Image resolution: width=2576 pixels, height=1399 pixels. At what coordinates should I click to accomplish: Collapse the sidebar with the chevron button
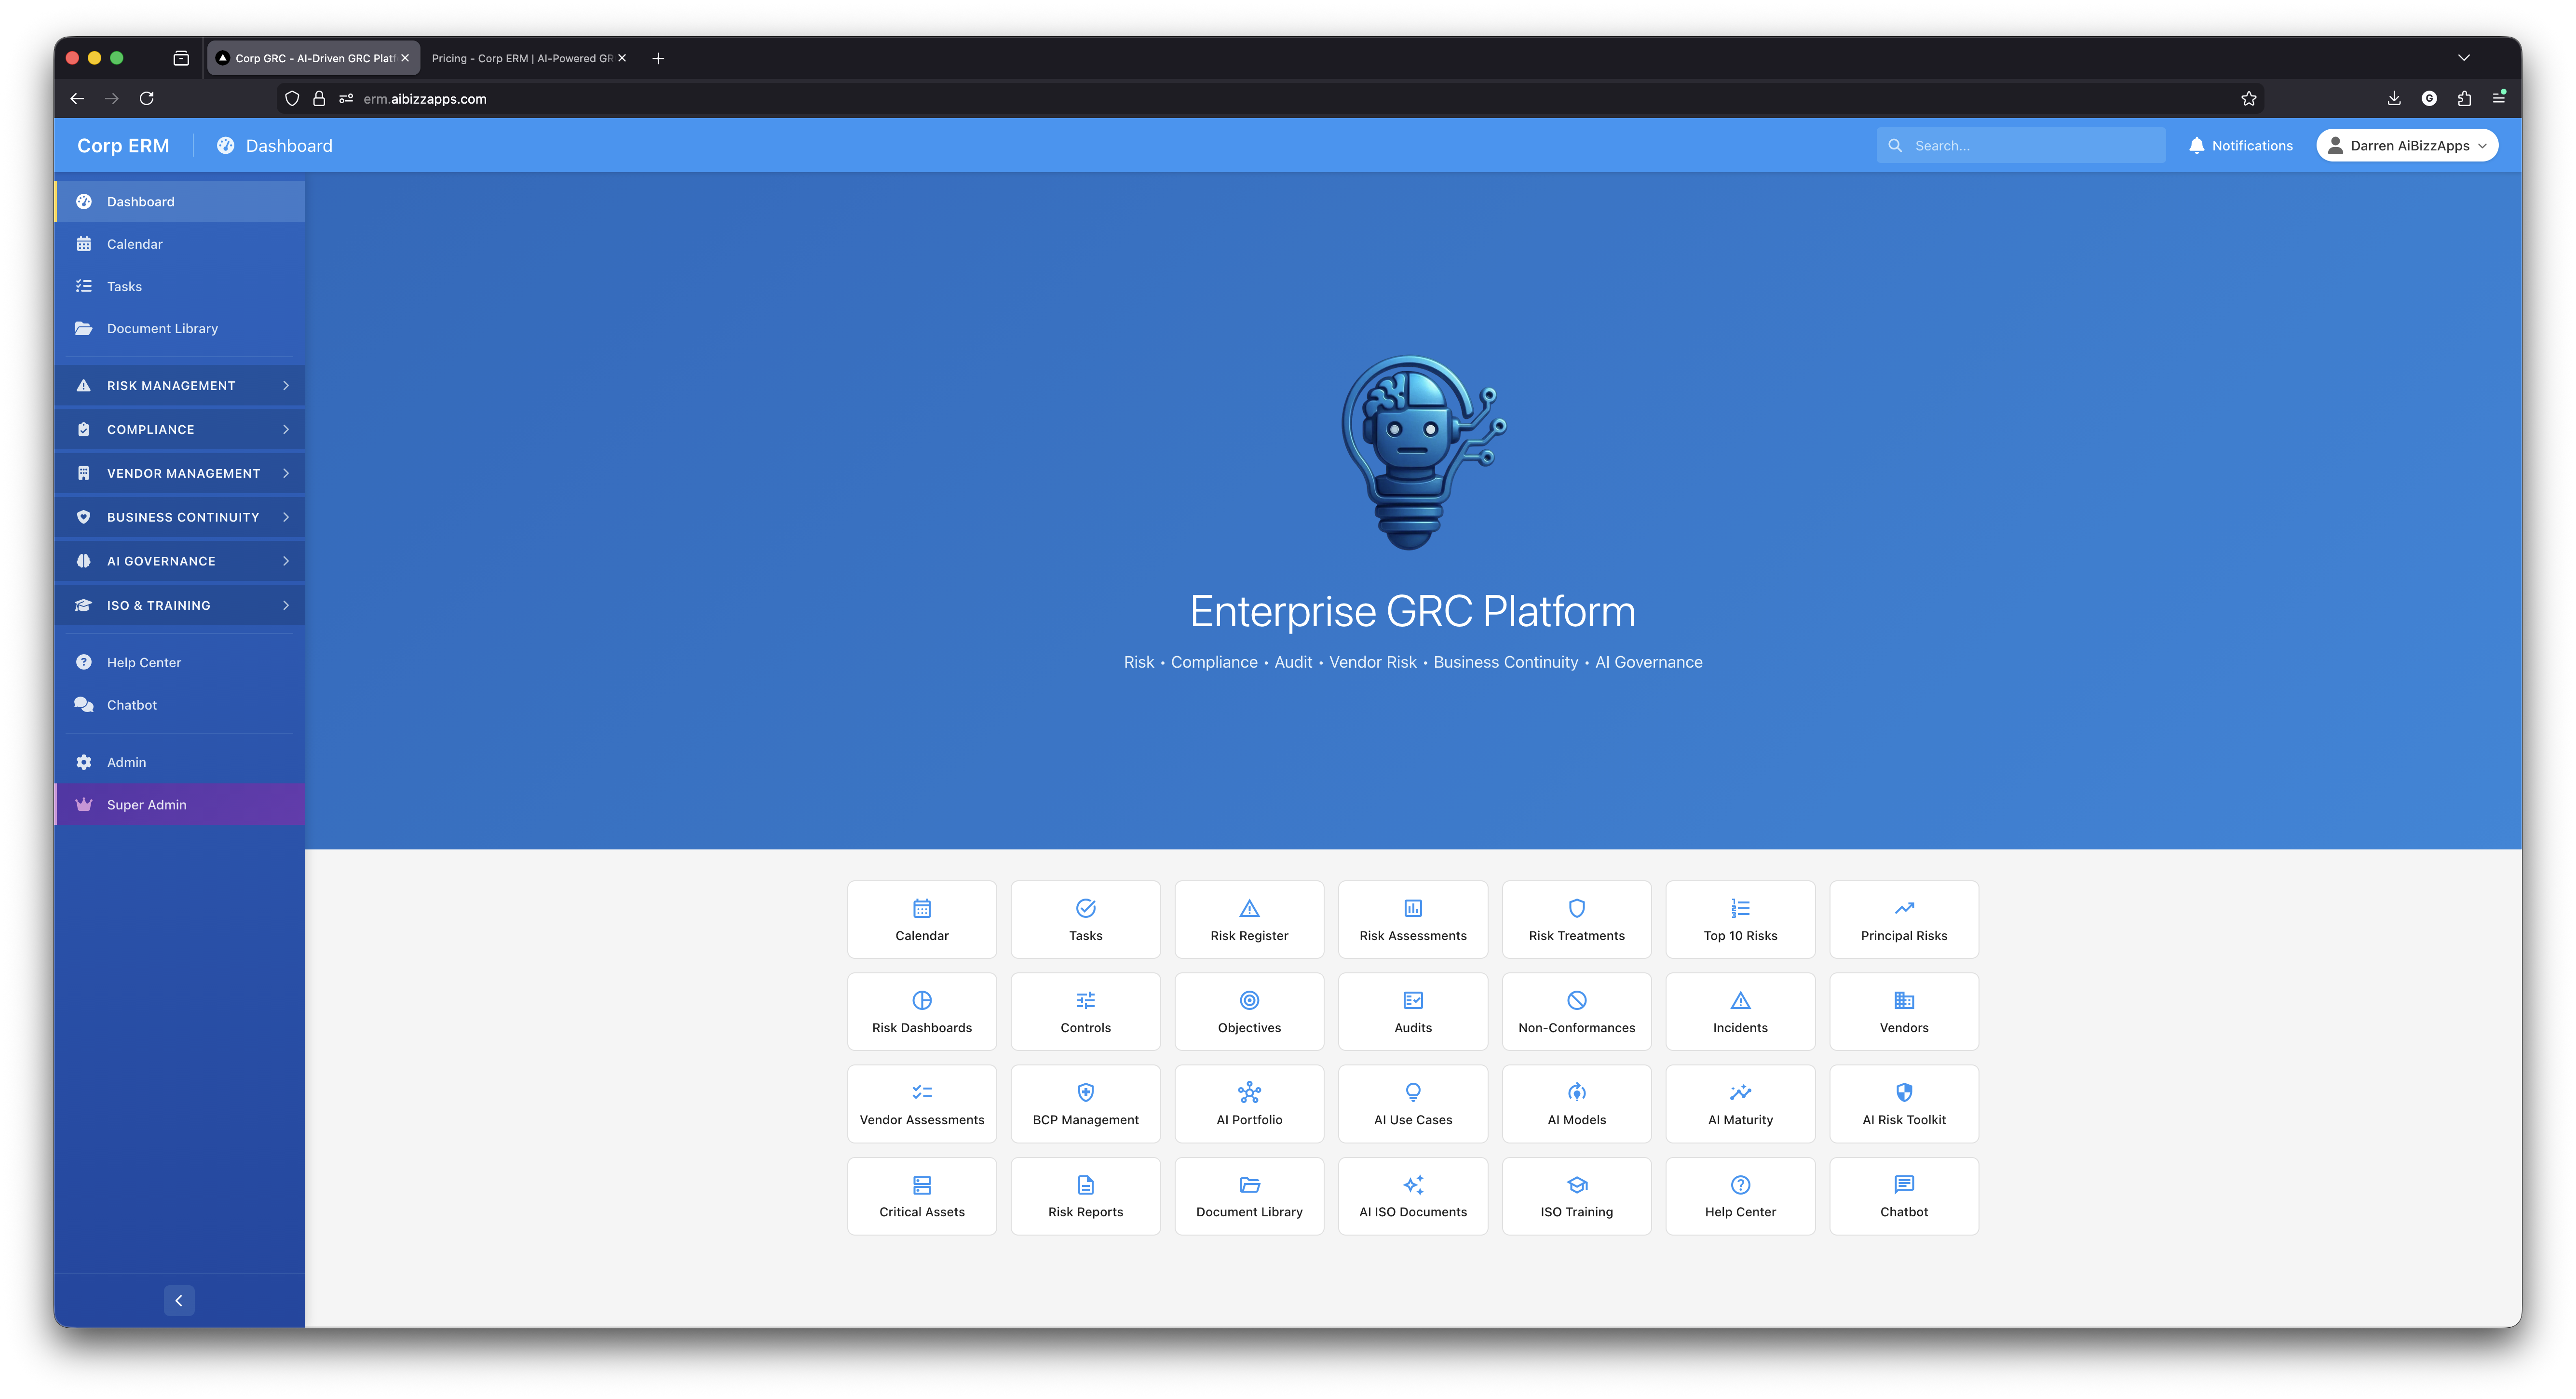[x=179, y=1300]
